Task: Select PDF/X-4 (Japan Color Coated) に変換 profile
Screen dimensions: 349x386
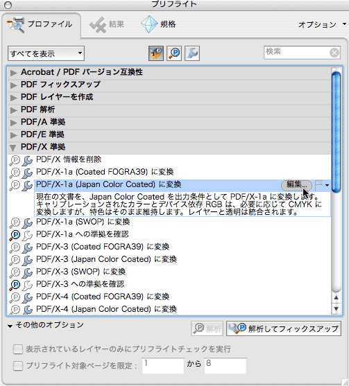Action: [x=106, y=309]
